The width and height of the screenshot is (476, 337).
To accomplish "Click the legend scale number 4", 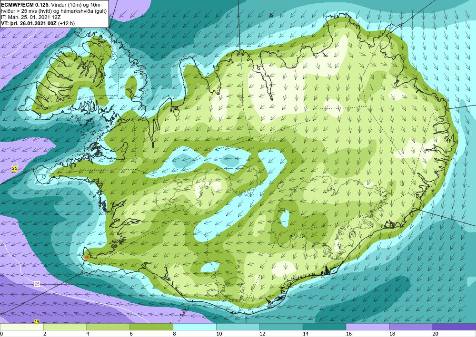I will 88,334.
